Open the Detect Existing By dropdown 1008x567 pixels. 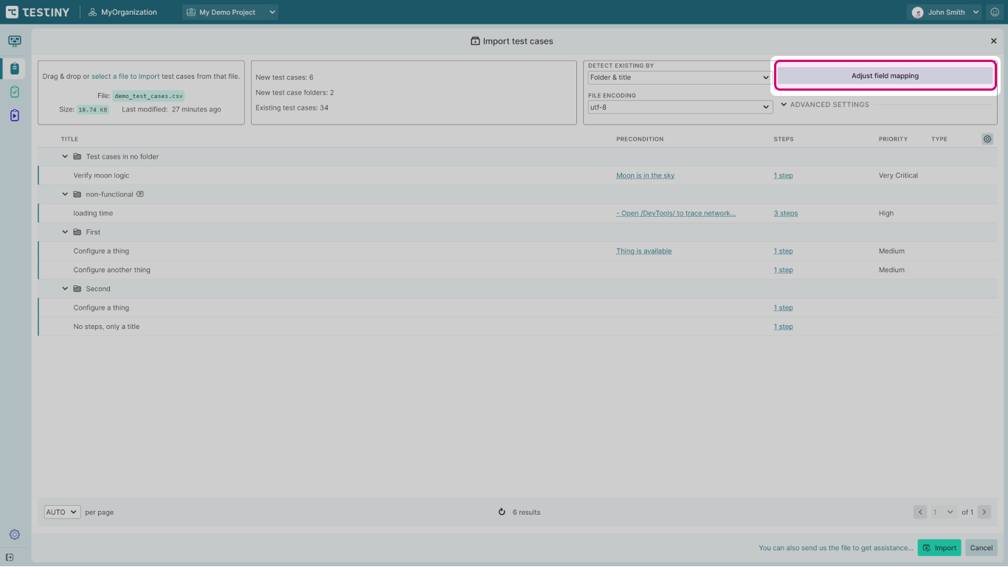click(x=679, y=77)
